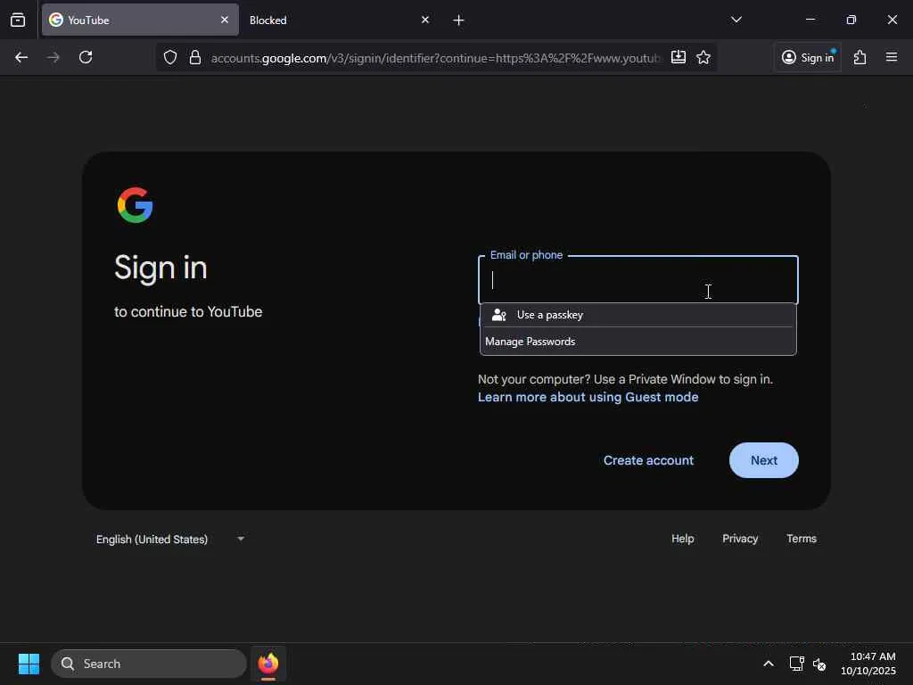Open the clock and date panel
Image resolution: width=913 pixels, height=685 pixels.
click(x=868, y=664)
